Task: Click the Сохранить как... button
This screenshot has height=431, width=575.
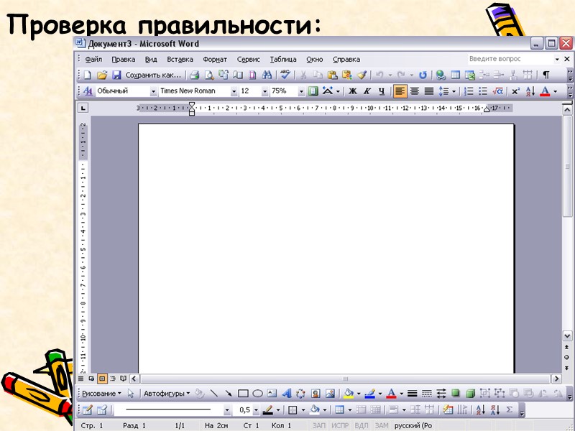Action: pos(153,75)
